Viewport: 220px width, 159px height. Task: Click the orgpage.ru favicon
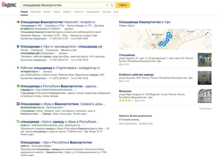click(18, 86)
